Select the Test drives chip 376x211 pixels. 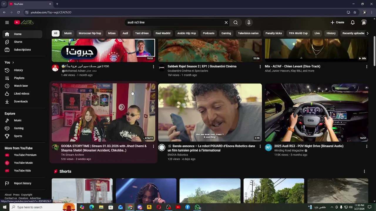coord(142,33)
